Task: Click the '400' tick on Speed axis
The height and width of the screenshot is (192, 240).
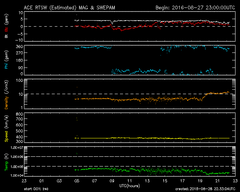Action: [19, 137]
